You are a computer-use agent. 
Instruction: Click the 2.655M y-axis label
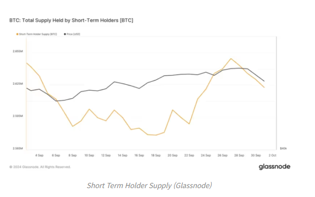18,51
